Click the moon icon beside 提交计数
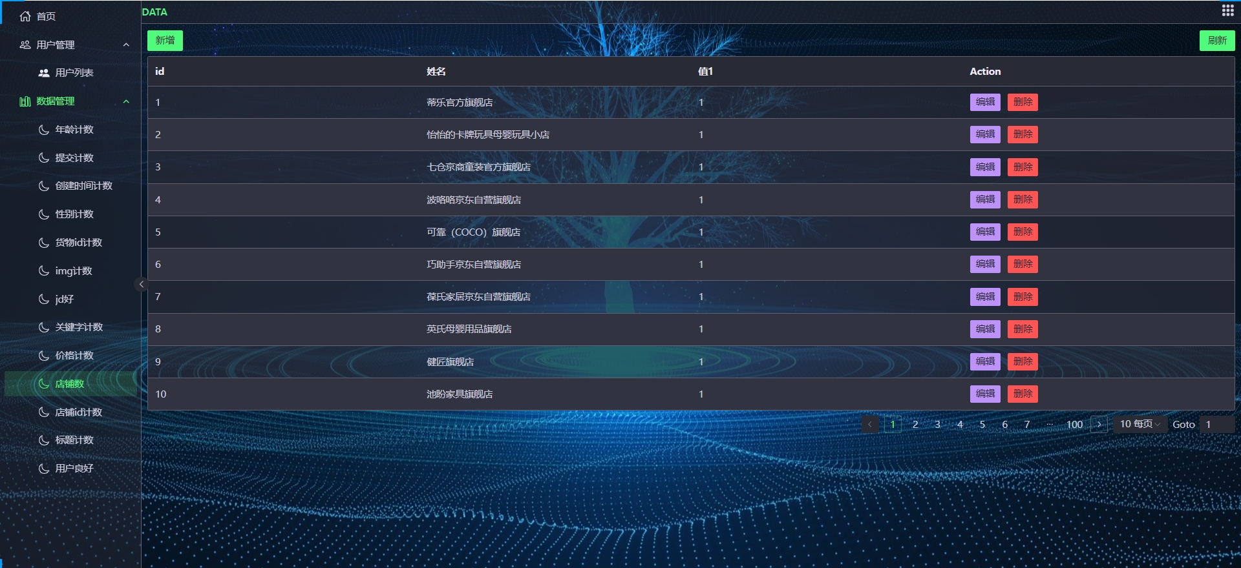The image size is (1241, 568). point(44,158)
